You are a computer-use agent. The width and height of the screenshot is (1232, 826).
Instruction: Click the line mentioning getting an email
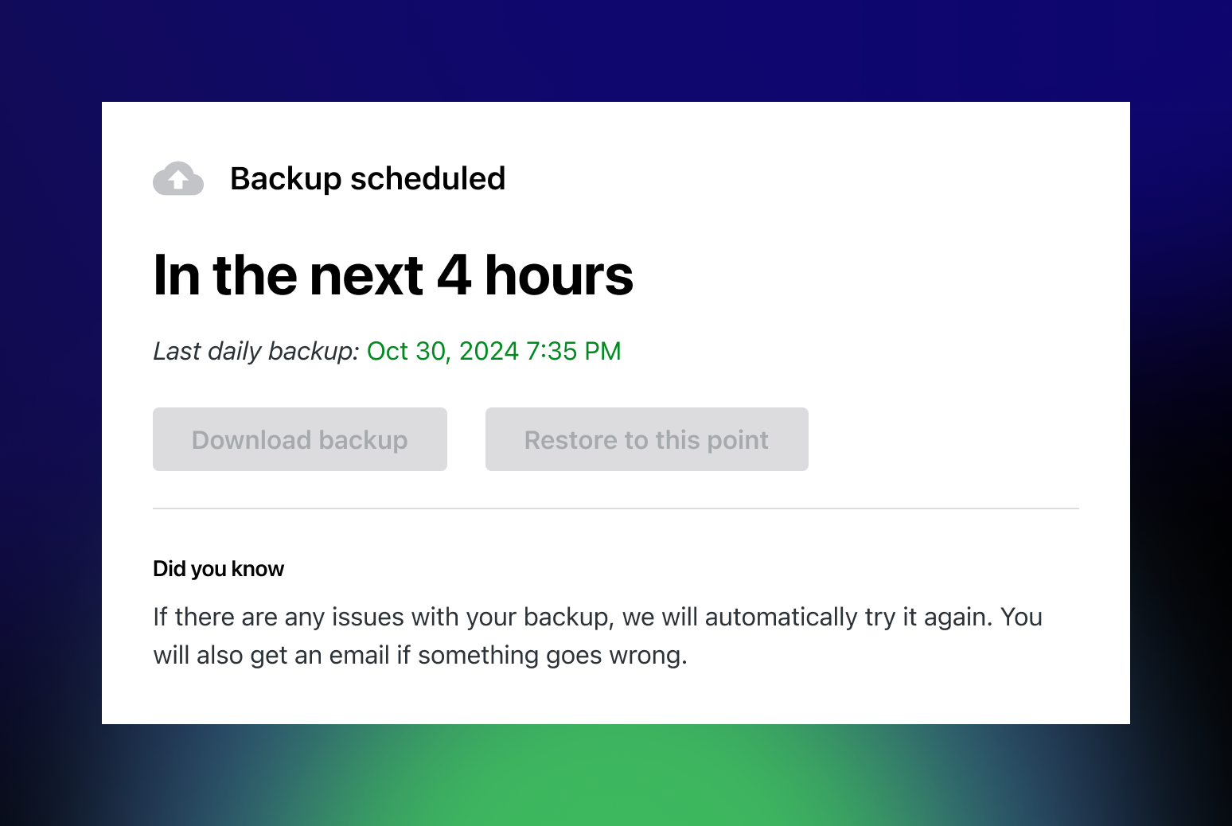[x=420, y=656]
